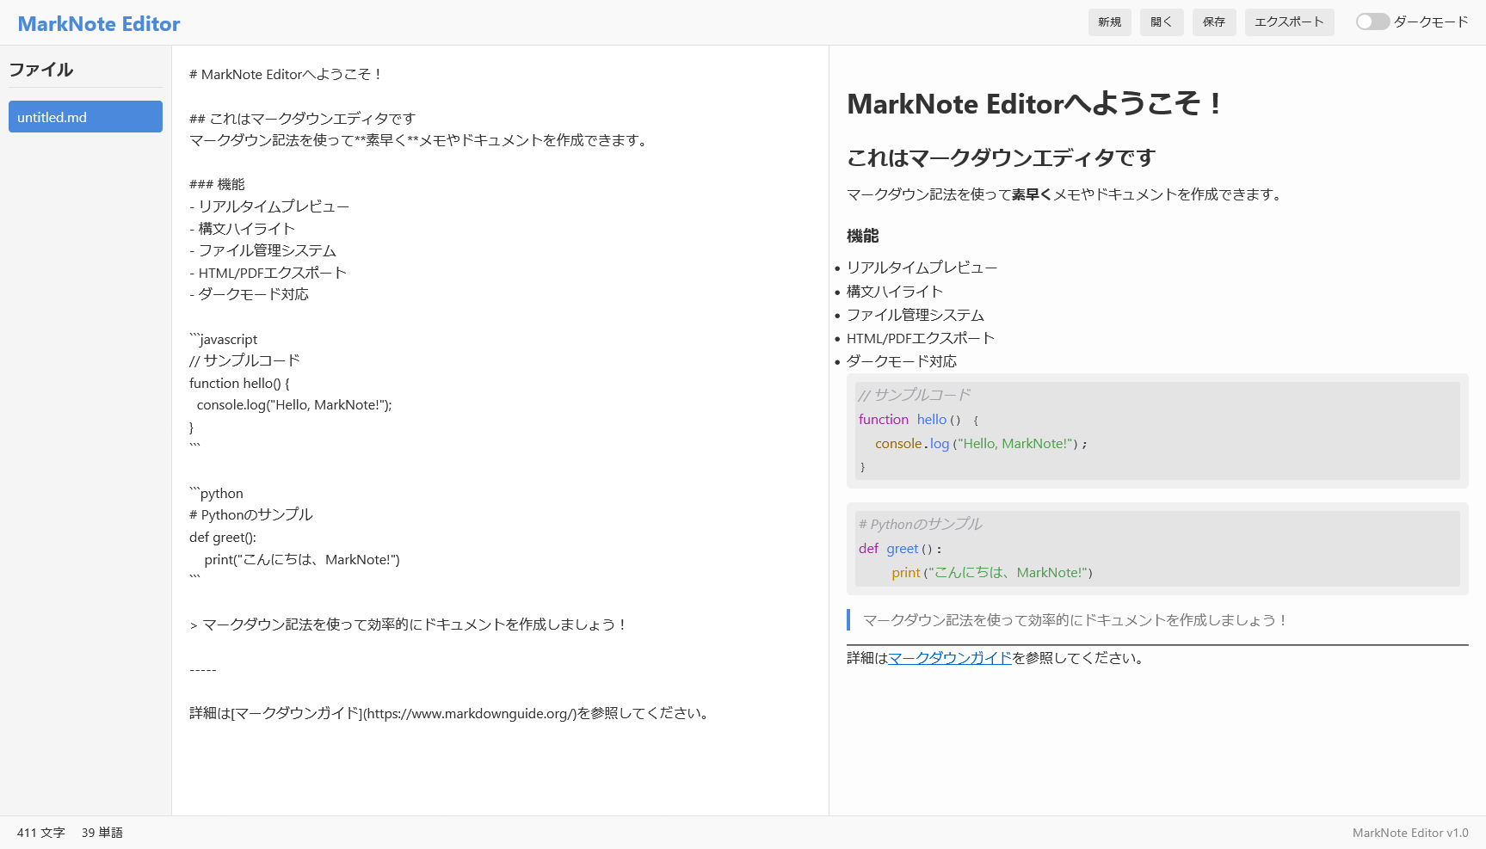This screenshot has width=1486, height=849.
Task: Click the ダークモード label text
Action: (x=1430, y=22)
